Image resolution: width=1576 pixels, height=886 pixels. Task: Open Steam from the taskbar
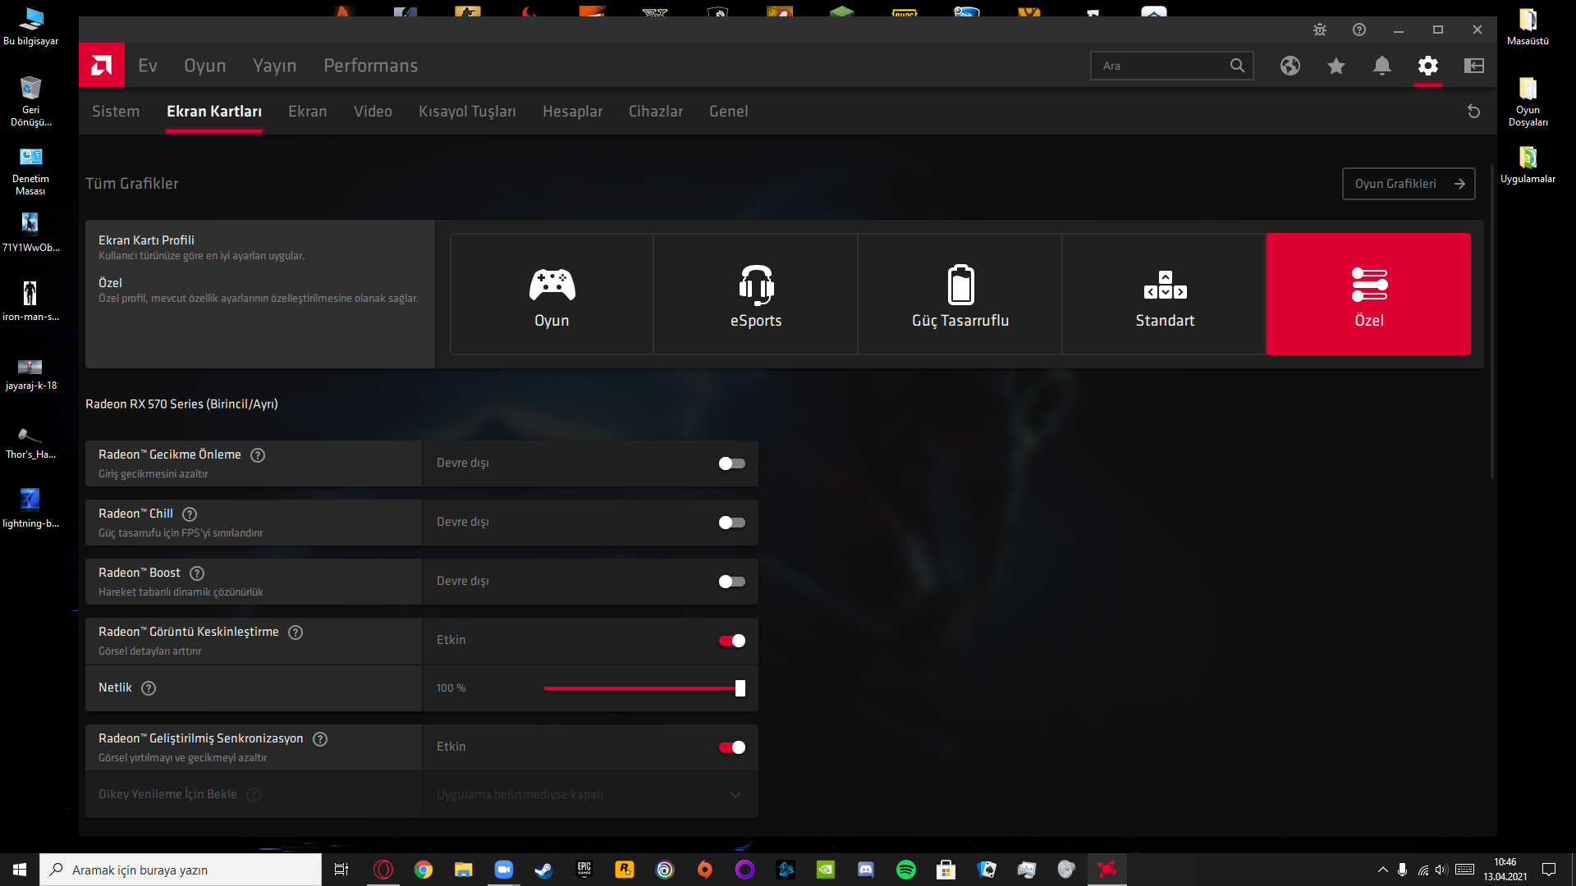(x=543, y=870)
